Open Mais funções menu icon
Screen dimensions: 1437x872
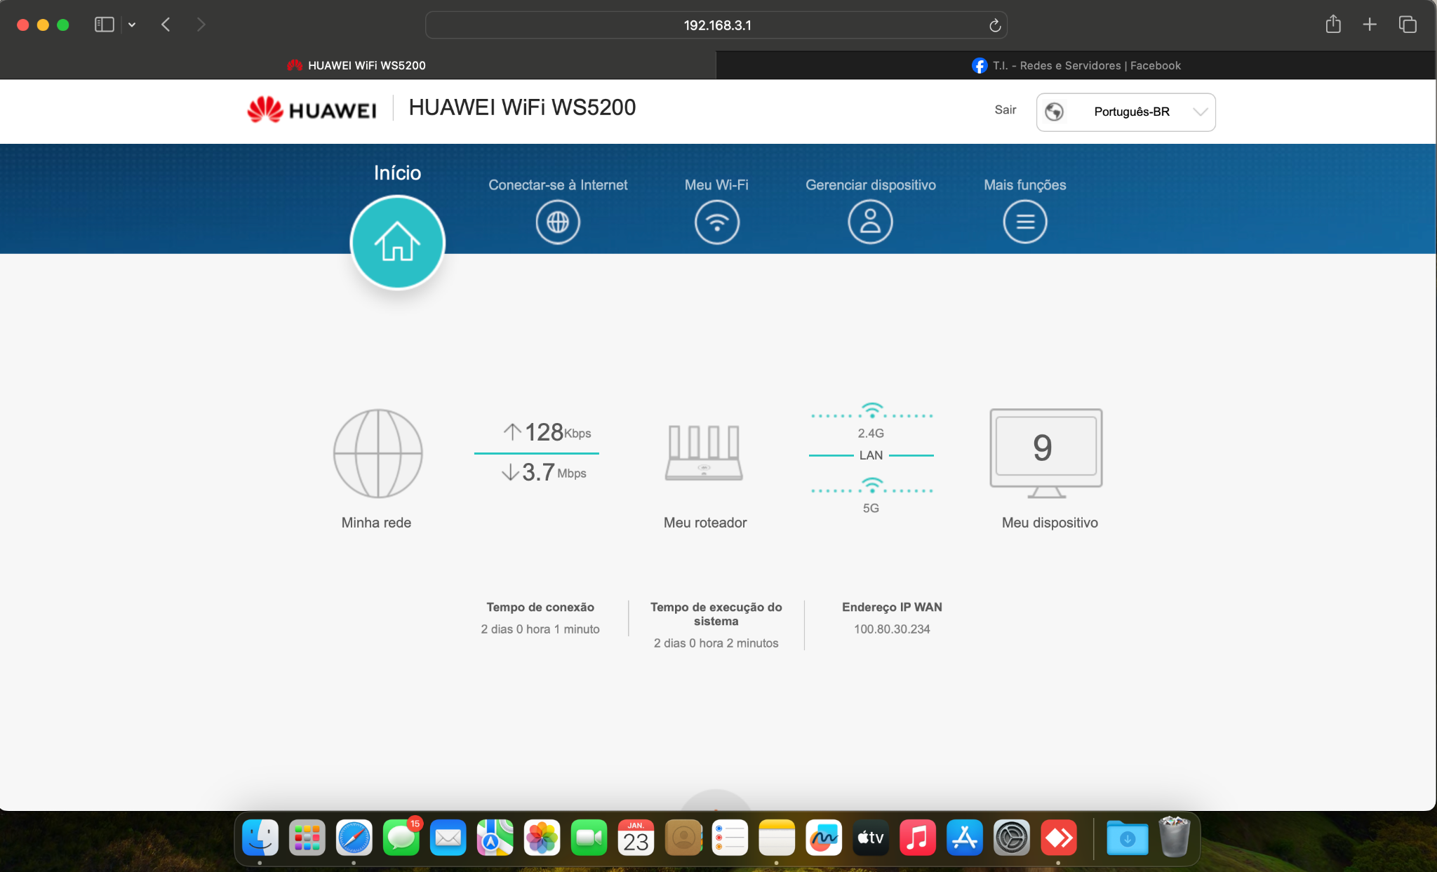(x=1024, y=222)
